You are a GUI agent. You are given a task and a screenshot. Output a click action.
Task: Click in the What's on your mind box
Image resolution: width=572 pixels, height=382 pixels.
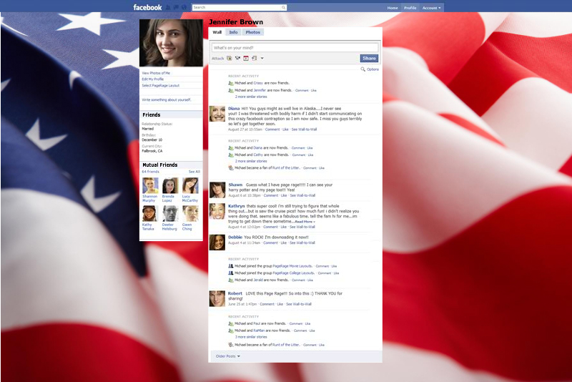coord(294,47)
